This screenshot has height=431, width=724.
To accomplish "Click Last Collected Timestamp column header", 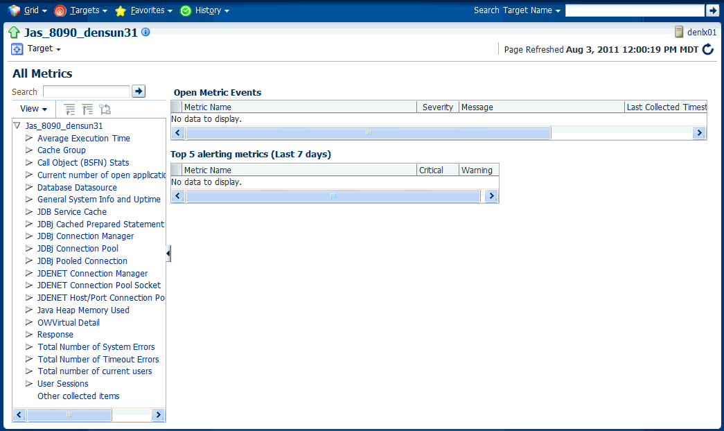I will [x=666, y=107].
